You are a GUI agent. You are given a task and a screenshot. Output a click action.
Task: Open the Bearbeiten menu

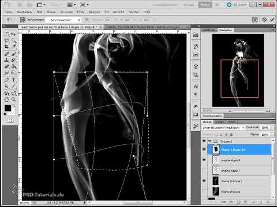click(x=24, y=12)
